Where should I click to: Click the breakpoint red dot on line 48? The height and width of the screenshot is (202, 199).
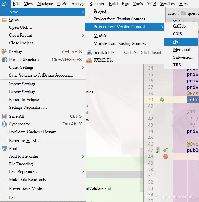coord(166,157)
